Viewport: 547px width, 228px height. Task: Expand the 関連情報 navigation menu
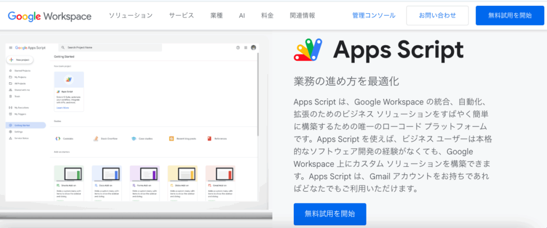click(302, 15)
